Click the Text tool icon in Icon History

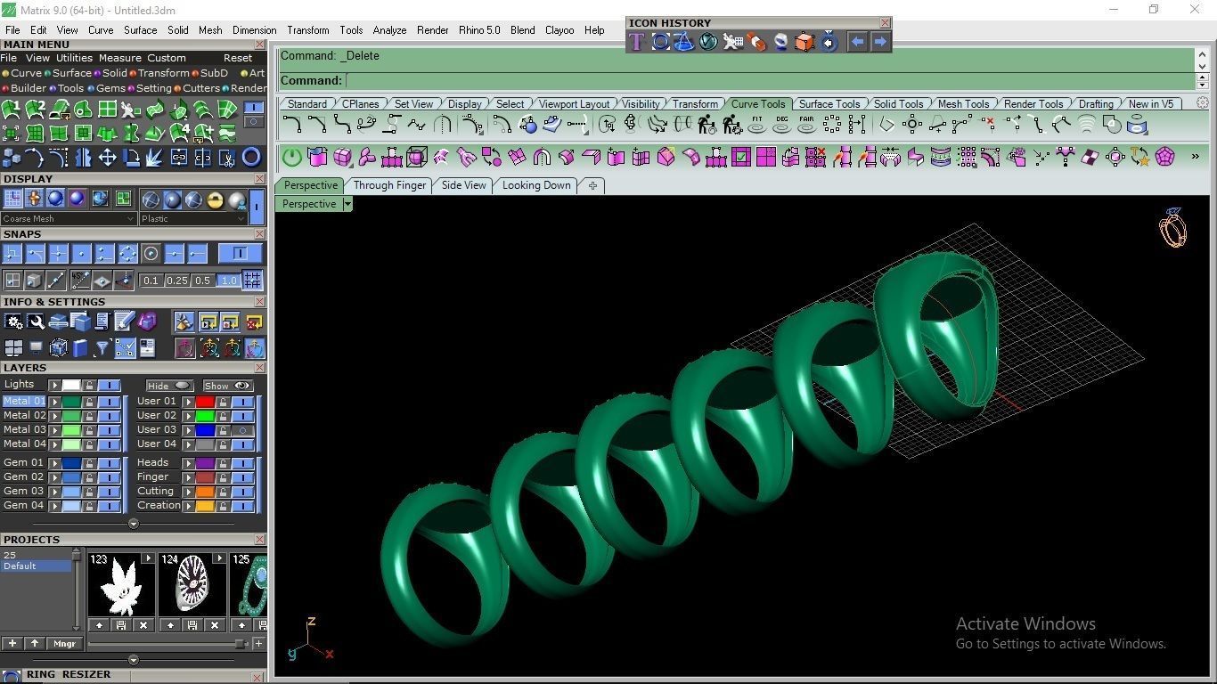[636, 42]
